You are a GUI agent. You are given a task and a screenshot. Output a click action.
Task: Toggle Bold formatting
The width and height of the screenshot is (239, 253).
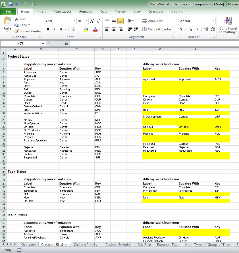(x=48, y=29)
